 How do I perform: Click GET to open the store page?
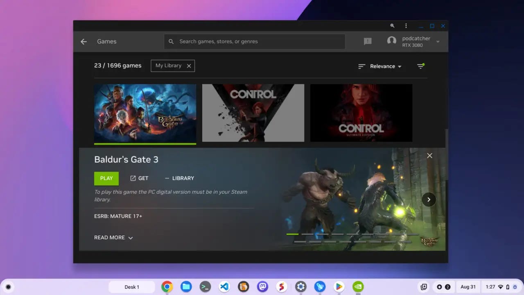point(139,178)
